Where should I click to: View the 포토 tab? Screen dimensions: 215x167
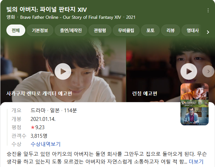point(150,30)
